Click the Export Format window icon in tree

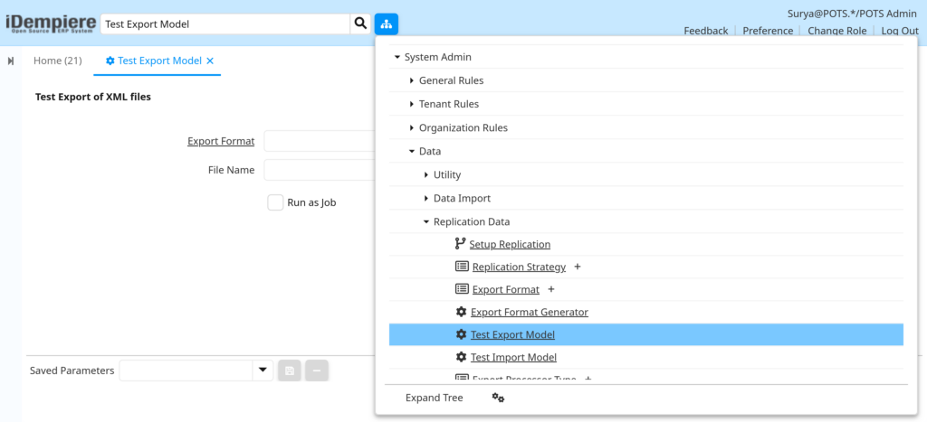pyautogui.click(x=462, y=289)
